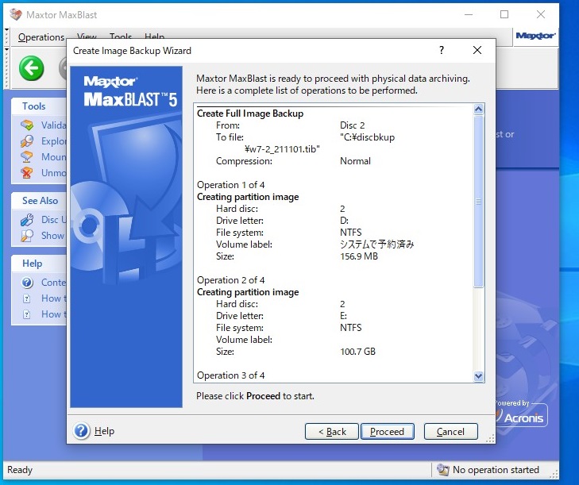
Task: Click the Validate backup archive icon
Action: coord(27,125)
